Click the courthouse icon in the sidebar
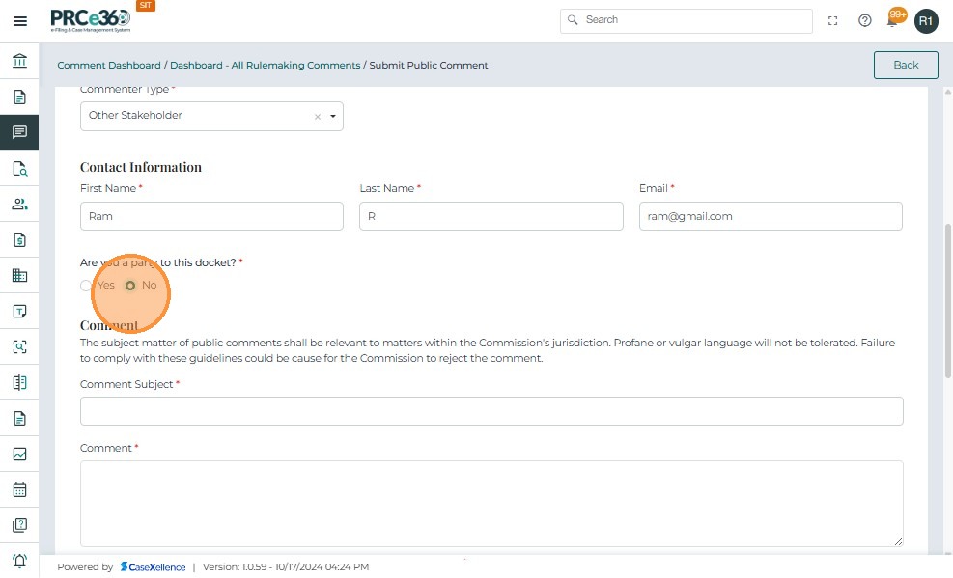 point(19,62)
